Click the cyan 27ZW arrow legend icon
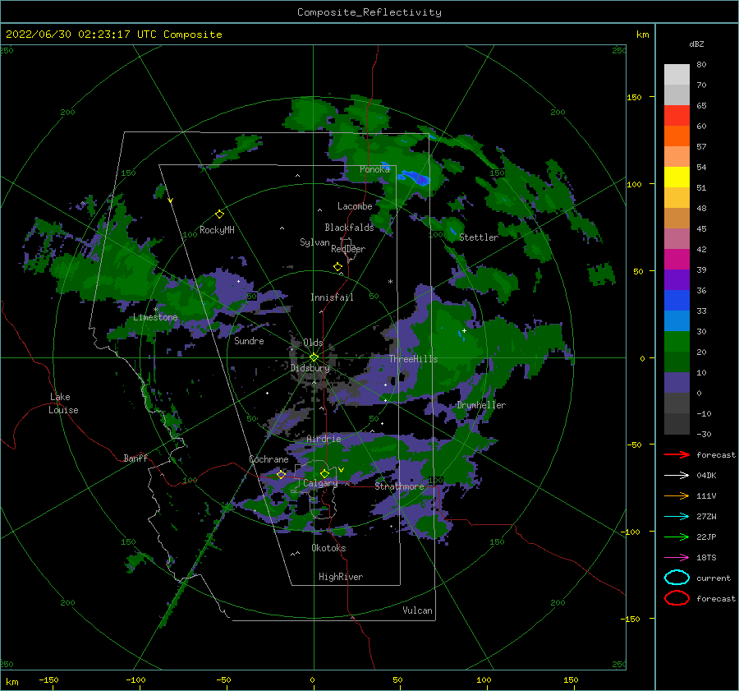The height and width of the screenshot is (691, 739). pos(677,517)
